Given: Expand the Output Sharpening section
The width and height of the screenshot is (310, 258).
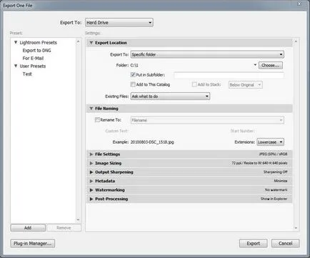Looking at the screenshot, I should click(91, 172).
